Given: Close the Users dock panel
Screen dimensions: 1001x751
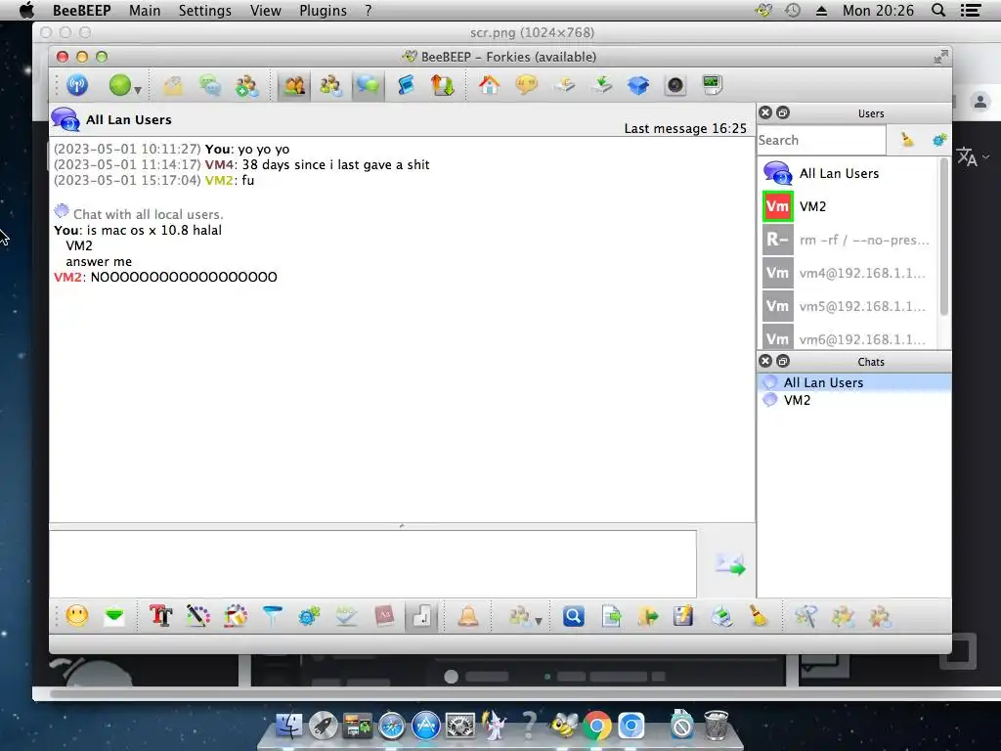Looking at the screenshot, I should [765, 113].
